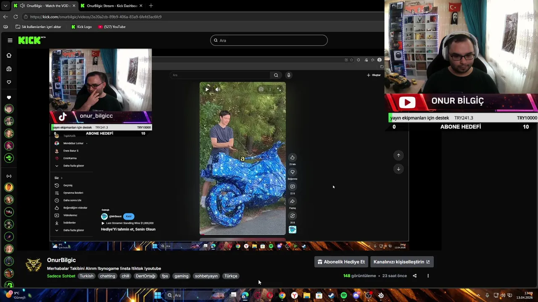Screen dimensions: 538x302
Task: Open Spotify from the taskbar
Action: click(x=344, y=295)
